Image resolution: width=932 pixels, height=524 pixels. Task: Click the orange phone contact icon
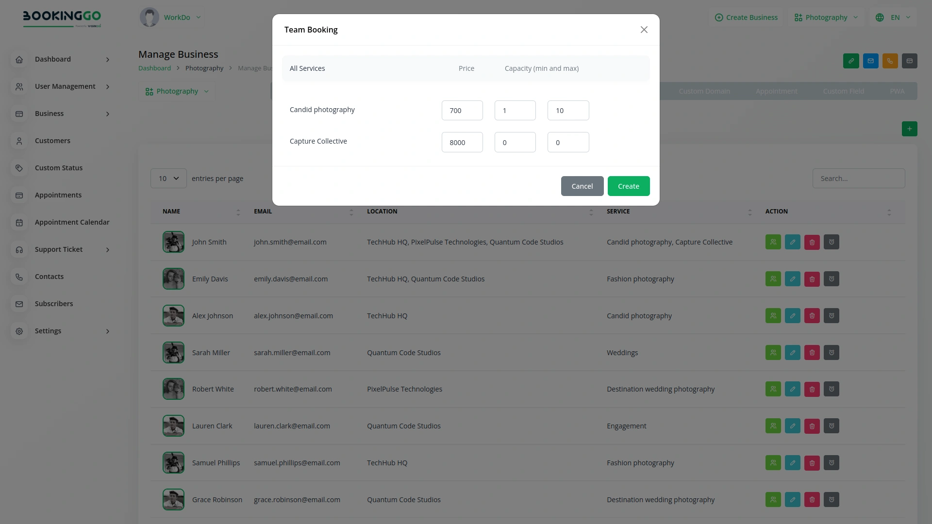pyautogui.click(x=890, y=61)
